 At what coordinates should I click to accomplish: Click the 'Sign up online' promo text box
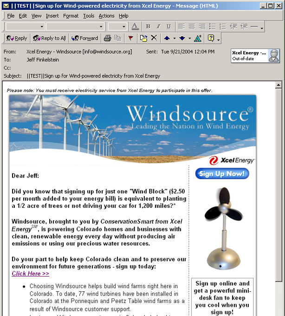[x=222, y=297]
